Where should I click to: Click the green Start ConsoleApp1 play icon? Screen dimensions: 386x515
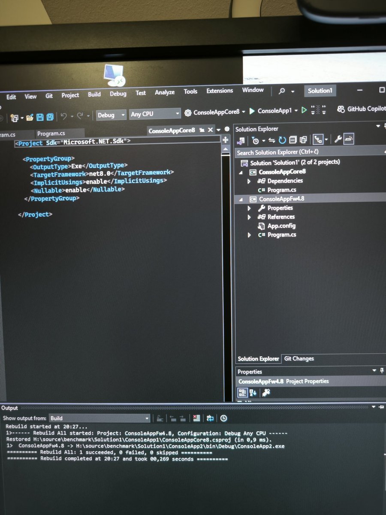[252, 111]
